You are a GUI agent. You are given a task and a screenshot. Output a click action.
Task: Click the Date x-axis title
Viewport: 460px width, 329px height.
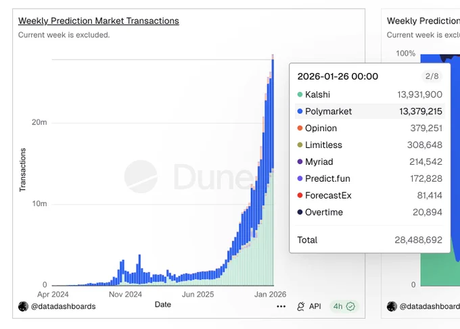[163, 305]
